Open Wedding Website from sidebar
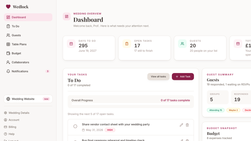The width and height of the screenshot is (251, 141). tap(28, 99)
